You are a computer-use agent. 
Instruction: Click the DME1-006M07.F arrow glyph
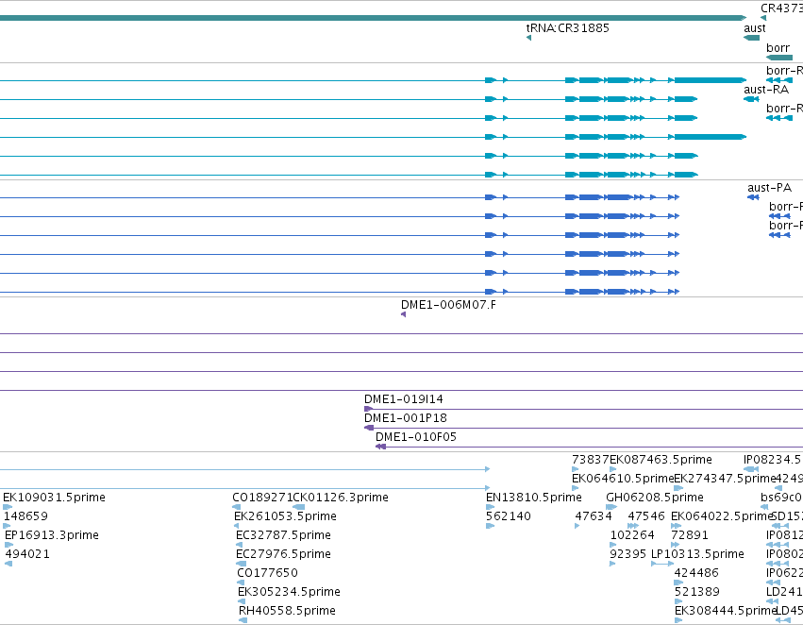tap(403, 314)
